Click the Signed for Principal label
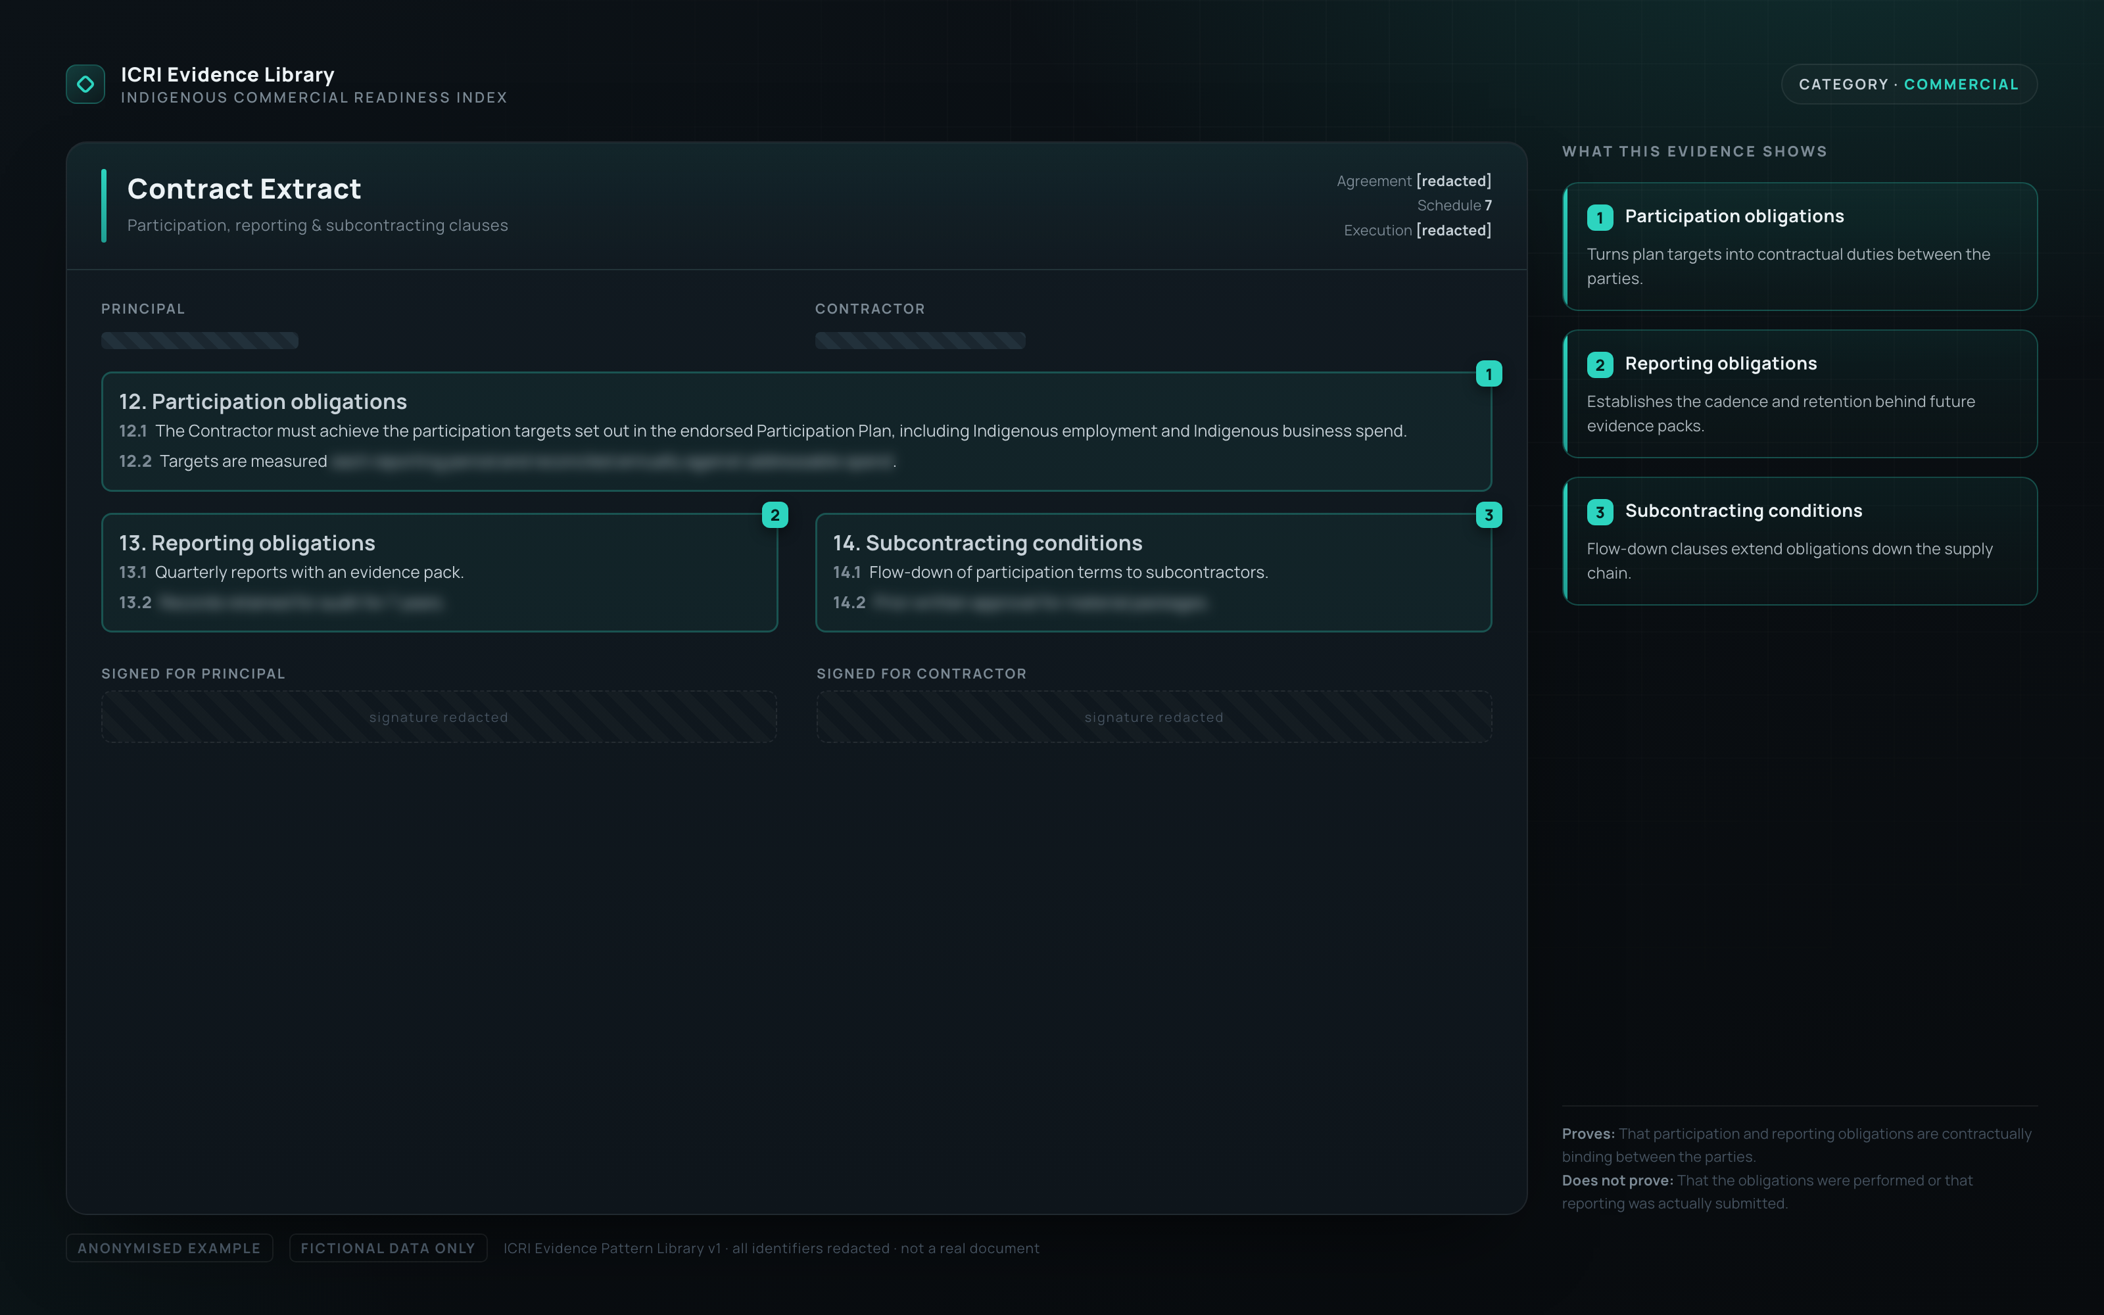Image resolution: width=2104 pixels, height=1315 pixels. click(193, 673)
